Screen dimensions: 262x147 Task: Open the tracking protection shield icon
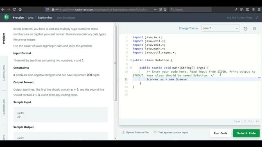[x=47, y=9]
